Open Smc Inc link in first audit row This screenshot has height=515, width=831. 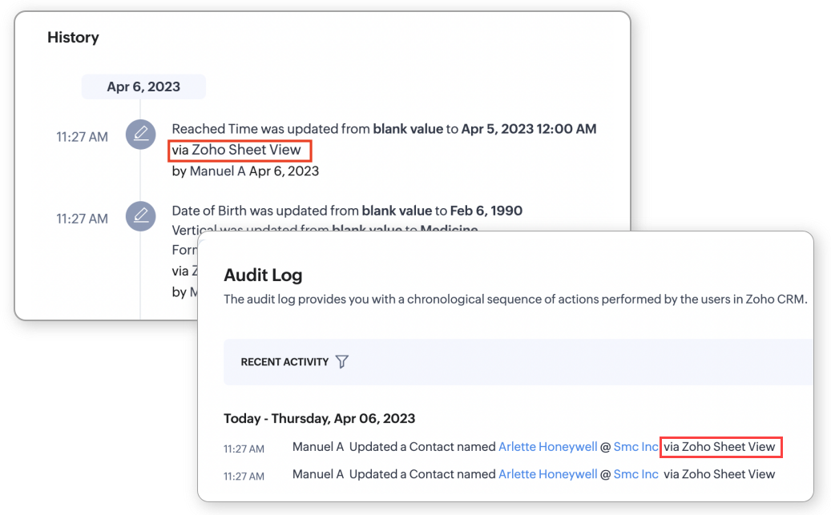pos(635,447)
